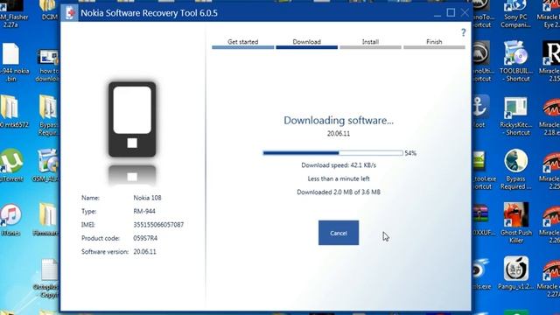
Task: Open the RickysKitc... Shortcut desktop icon
Action: [516, 116]
